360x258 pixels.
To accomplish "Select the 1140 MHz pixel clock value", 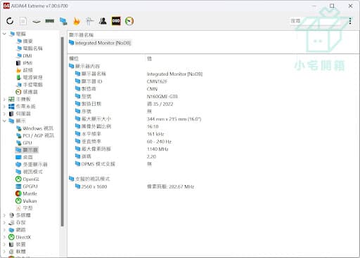I will pos(157,149).
